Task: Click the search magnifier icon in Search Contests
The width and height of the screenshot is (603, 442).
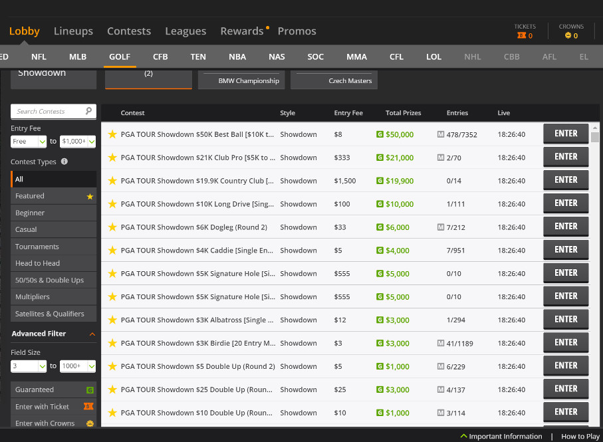Action: point(88,111)
